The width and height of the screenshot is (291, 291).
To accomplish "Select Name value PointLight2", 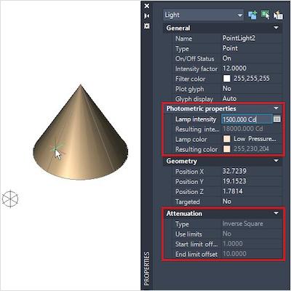I will coord(239,39).
